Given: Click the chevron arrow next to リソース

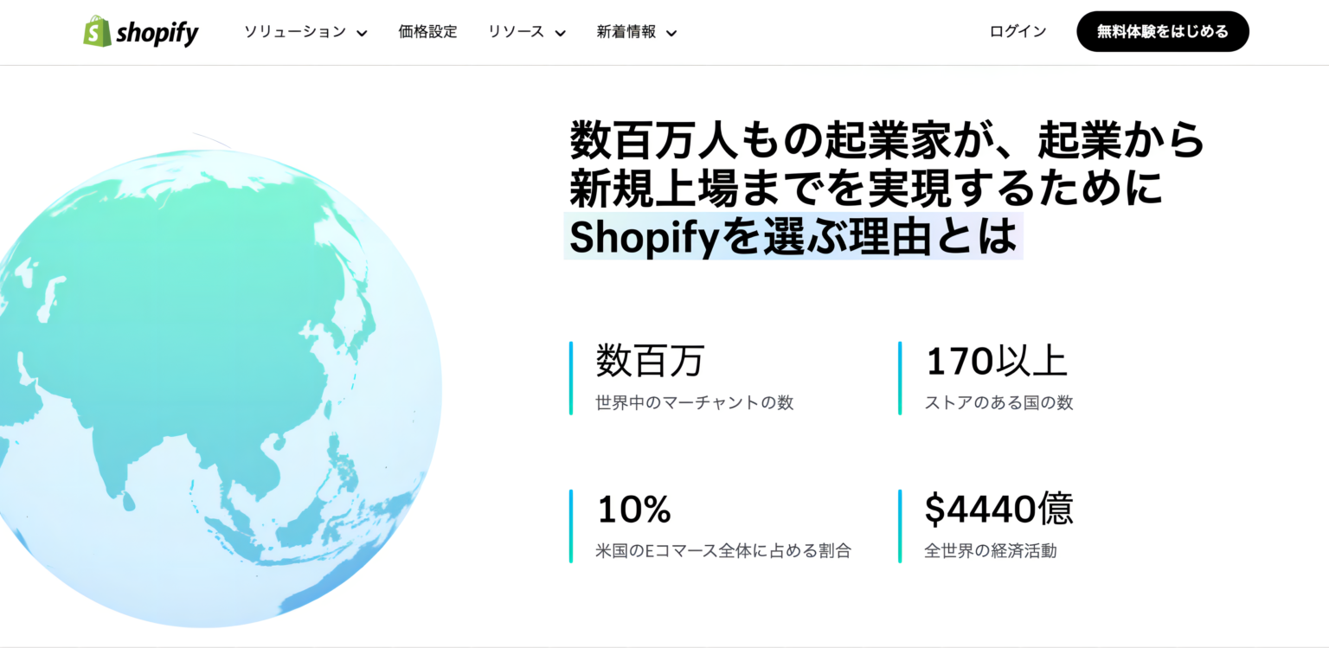Looking at the screenshot, I should tap(562, 33).
